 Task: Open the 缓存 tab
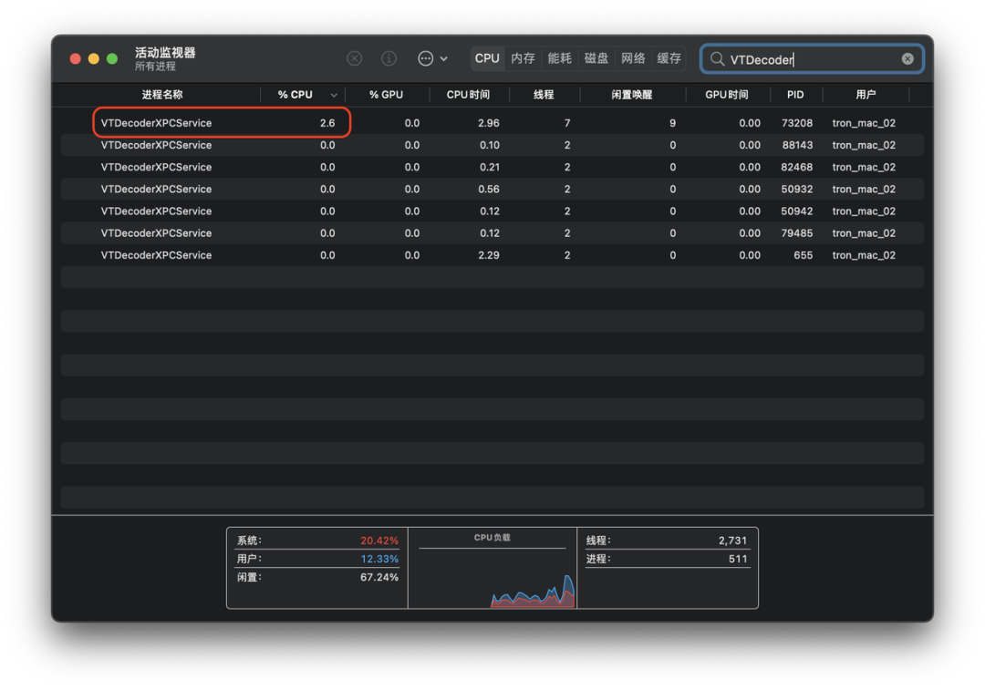click(x=669, y=58)
